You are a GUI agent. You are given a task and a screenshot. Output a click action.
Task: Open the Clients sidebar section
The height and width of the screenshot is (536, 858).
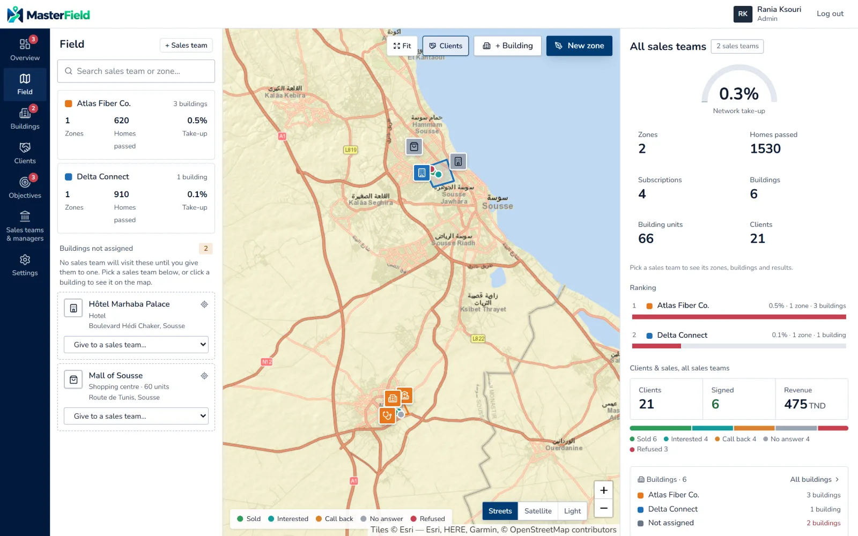[x=25, y=153]
